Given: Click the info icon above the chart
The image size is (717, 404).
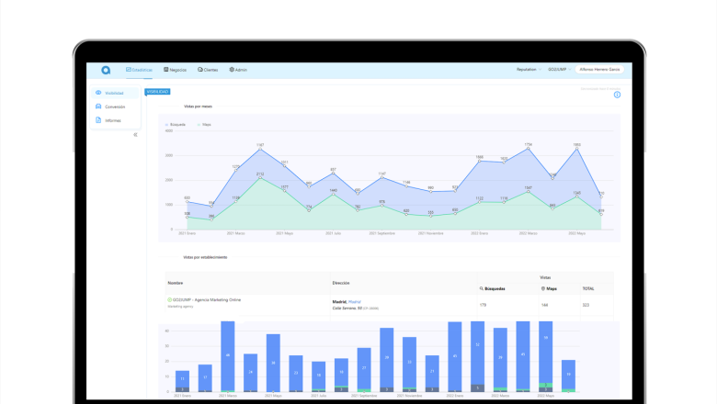Looking at the screenshot, I should (617, 95).
